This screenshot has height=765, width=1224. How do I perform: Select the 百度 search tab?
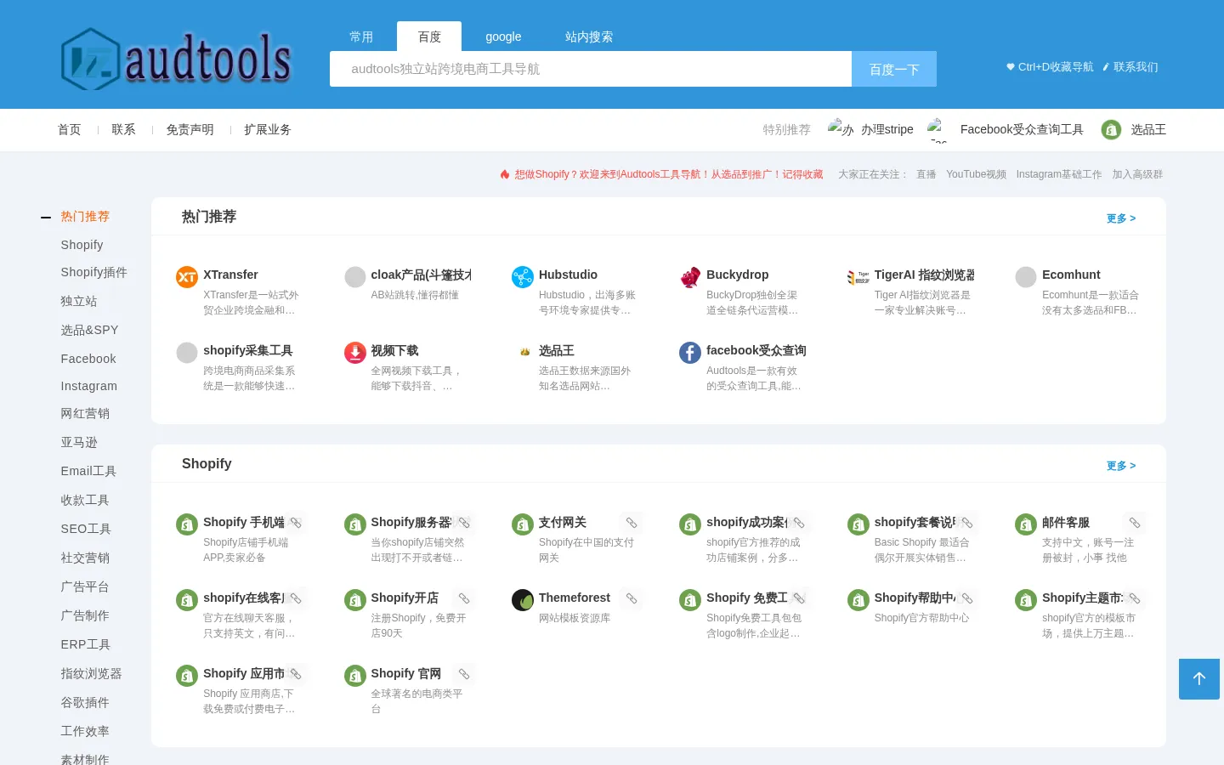(429, 37)
